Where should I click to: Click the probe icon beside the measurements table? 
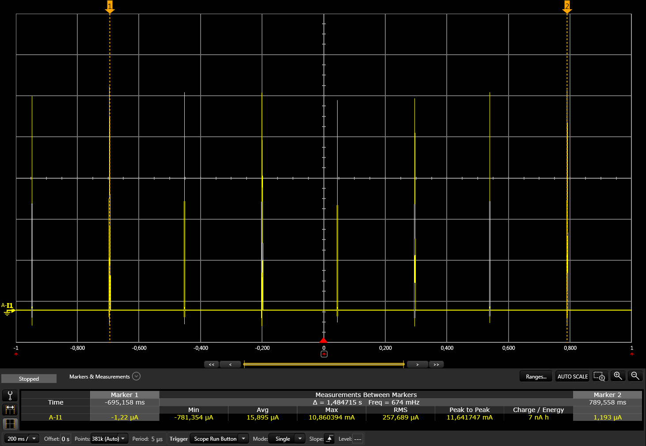click(x=10, y=395)
